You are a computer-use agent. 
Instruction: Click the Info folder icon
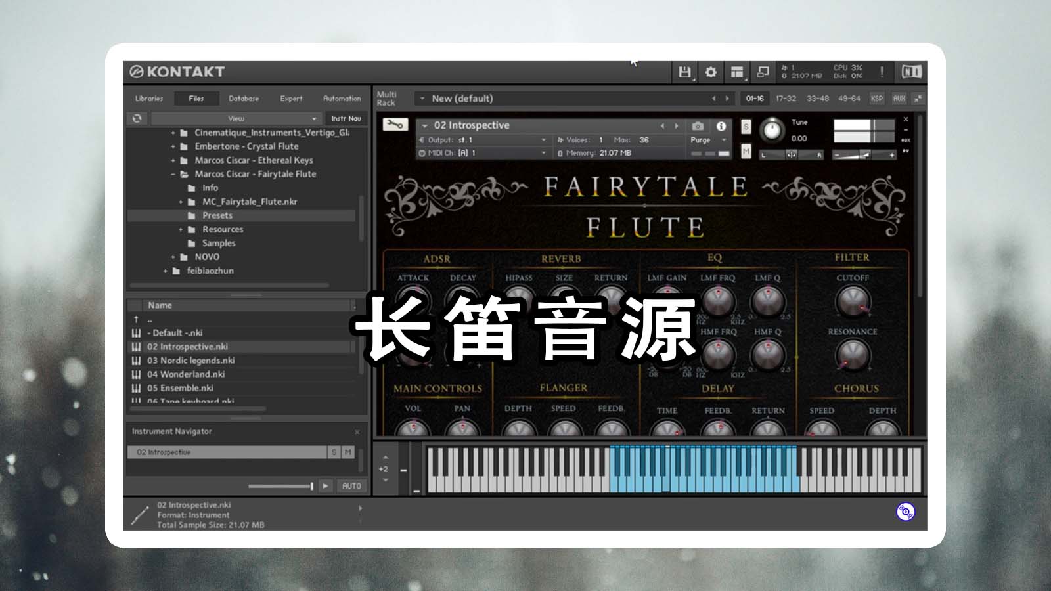pyautogui.click(x=191, y=188)
